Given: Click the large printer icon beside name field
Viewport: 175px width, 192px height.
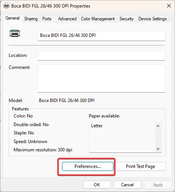Looking at the screenshot, I should (15, 34).
